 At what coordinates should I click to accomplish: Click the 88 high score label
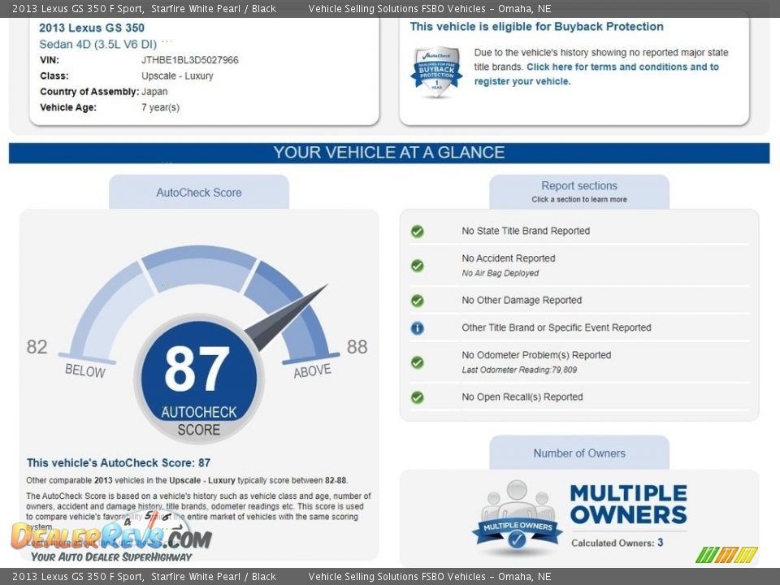click(x=357, y=347)
